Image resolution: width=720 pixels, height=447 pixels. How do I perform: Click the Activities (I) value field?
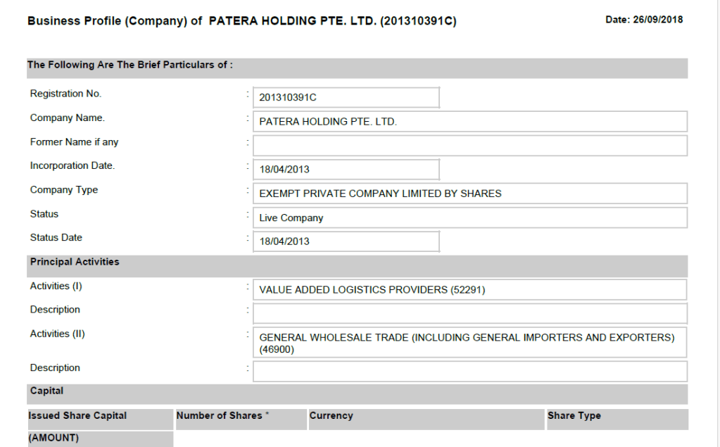click(469, 289)
